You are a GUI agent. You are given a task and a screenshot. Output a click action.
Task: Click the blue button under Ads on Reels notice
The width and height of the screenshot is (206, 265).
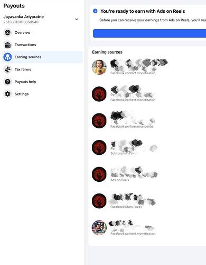(x=149, y=33)
